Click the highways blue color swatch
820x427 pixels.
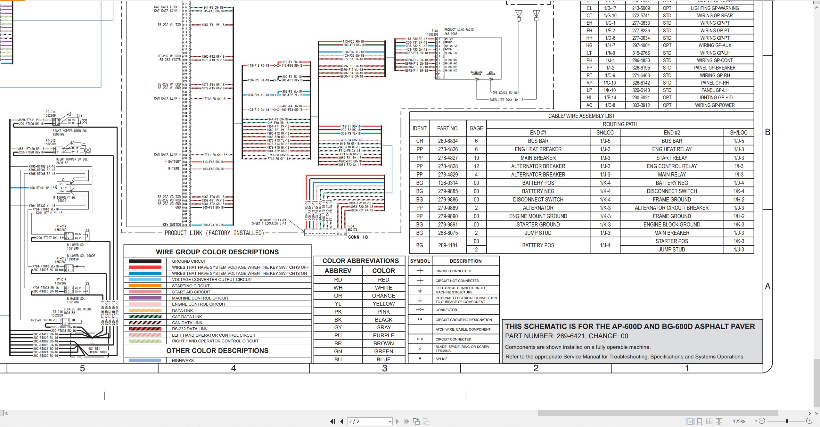click(145, 360)
